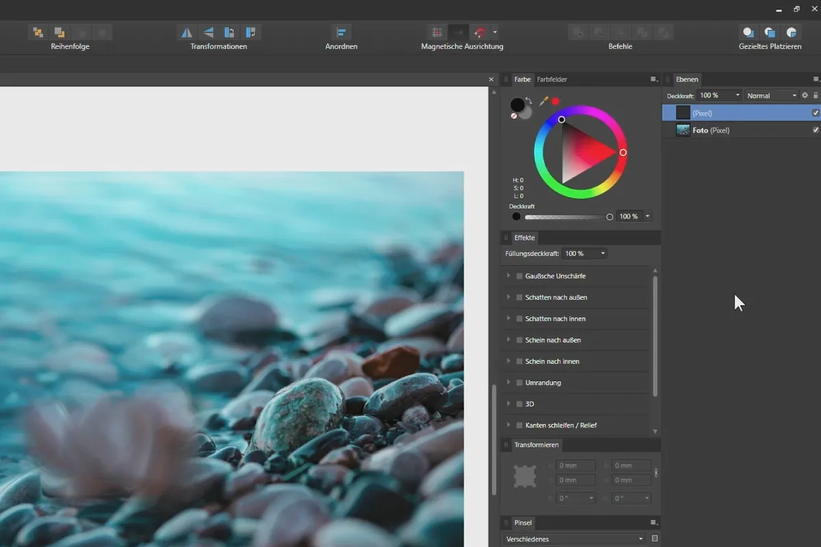
Task: Click the lock icon in Ebenen panel
Action: coord(816,96)
